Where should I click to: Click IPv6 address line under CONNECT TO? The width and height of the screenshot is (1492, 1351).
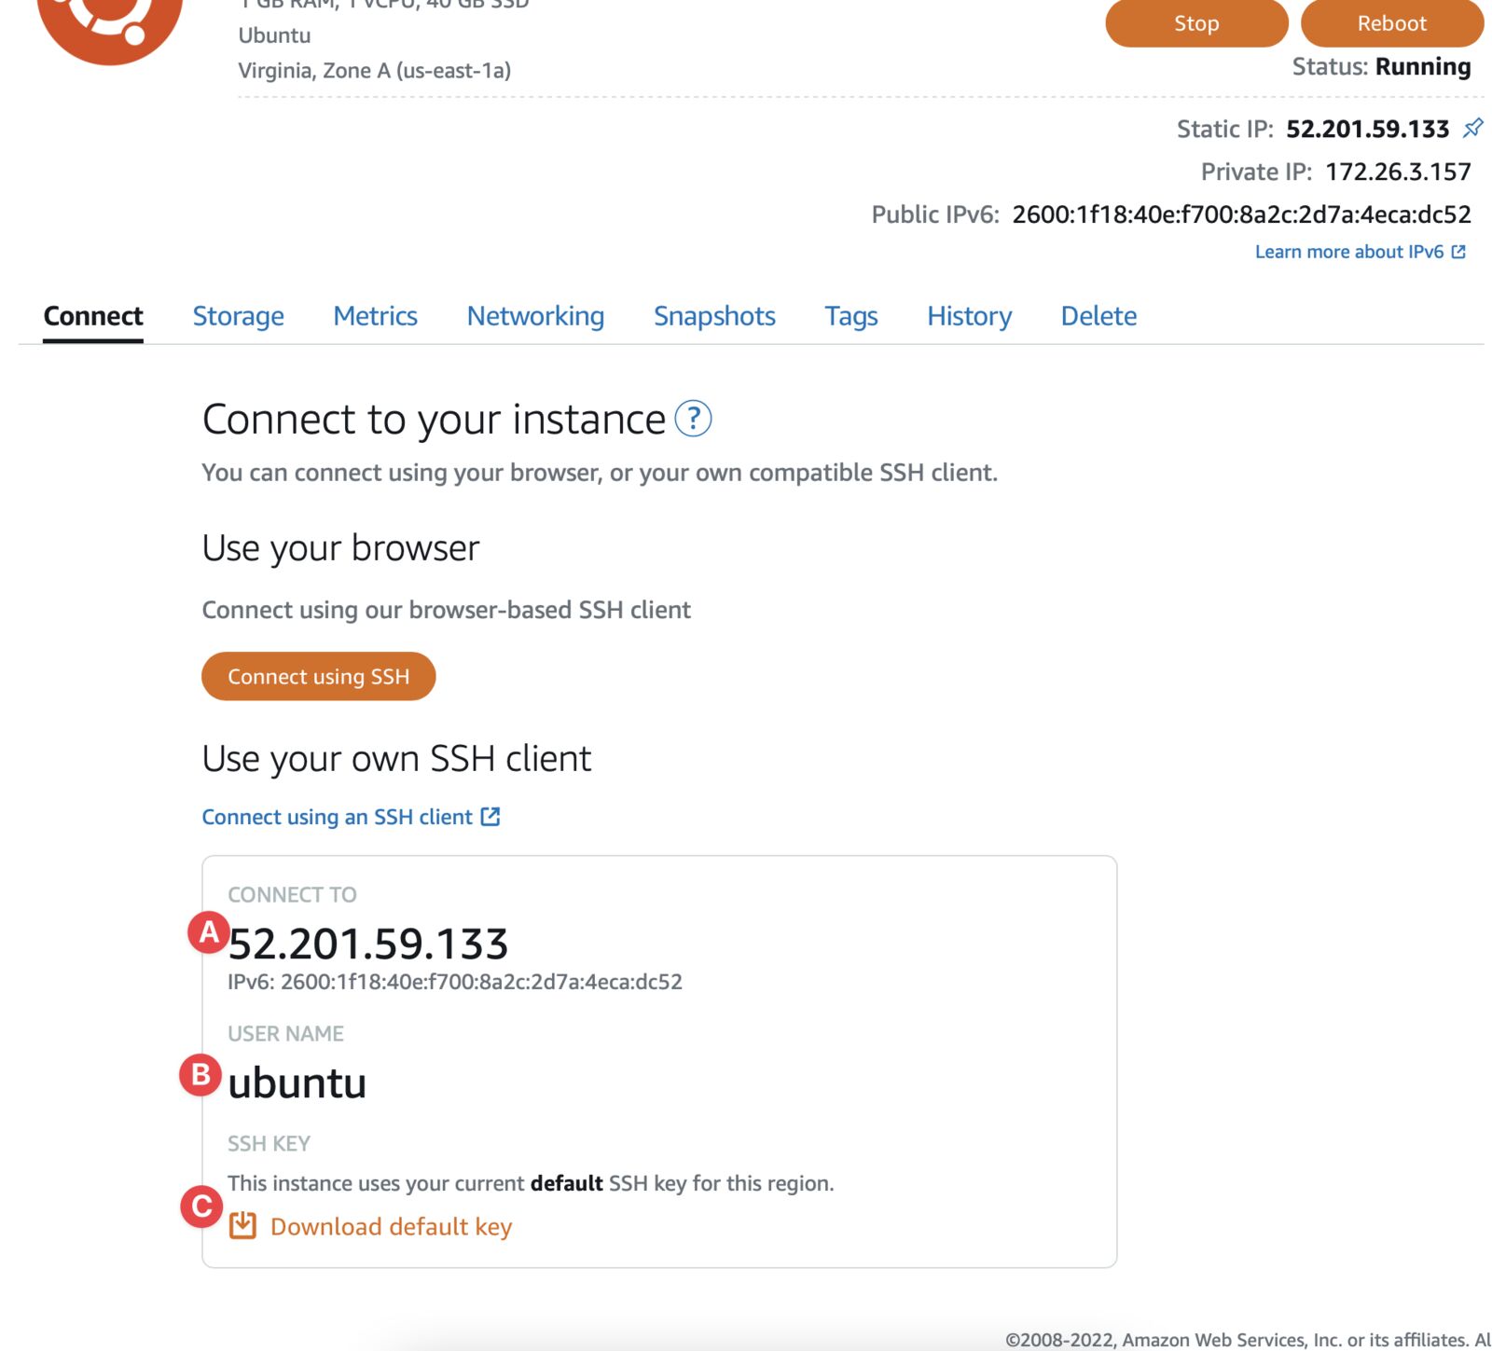[455, 982]
